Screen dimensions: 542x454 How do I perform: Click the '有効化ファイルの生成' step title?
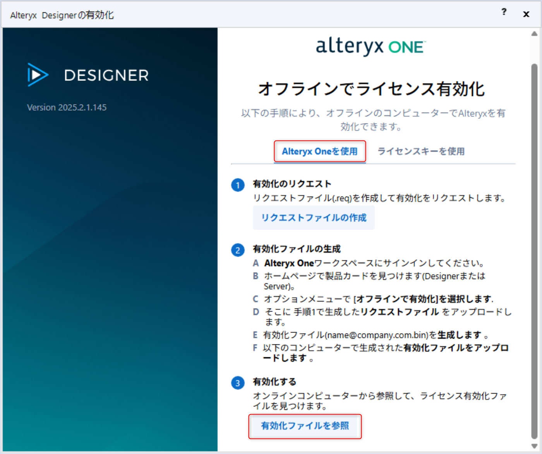tap(297, 249)
